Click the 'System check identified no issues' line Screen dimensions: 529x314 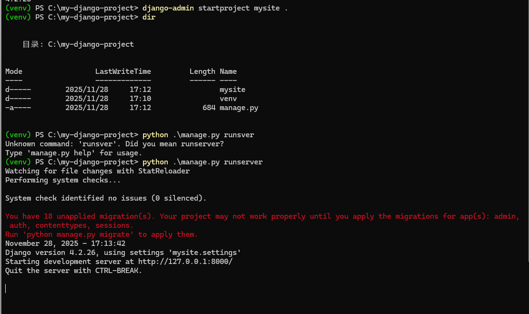(106, 198)
